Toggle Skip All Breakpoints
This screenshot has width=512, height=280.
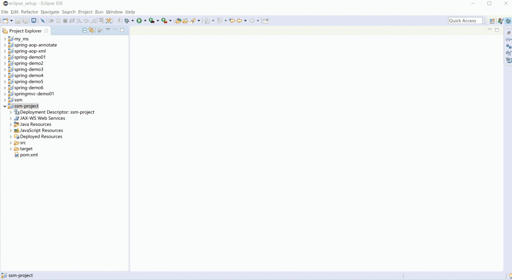coord(42,20)
